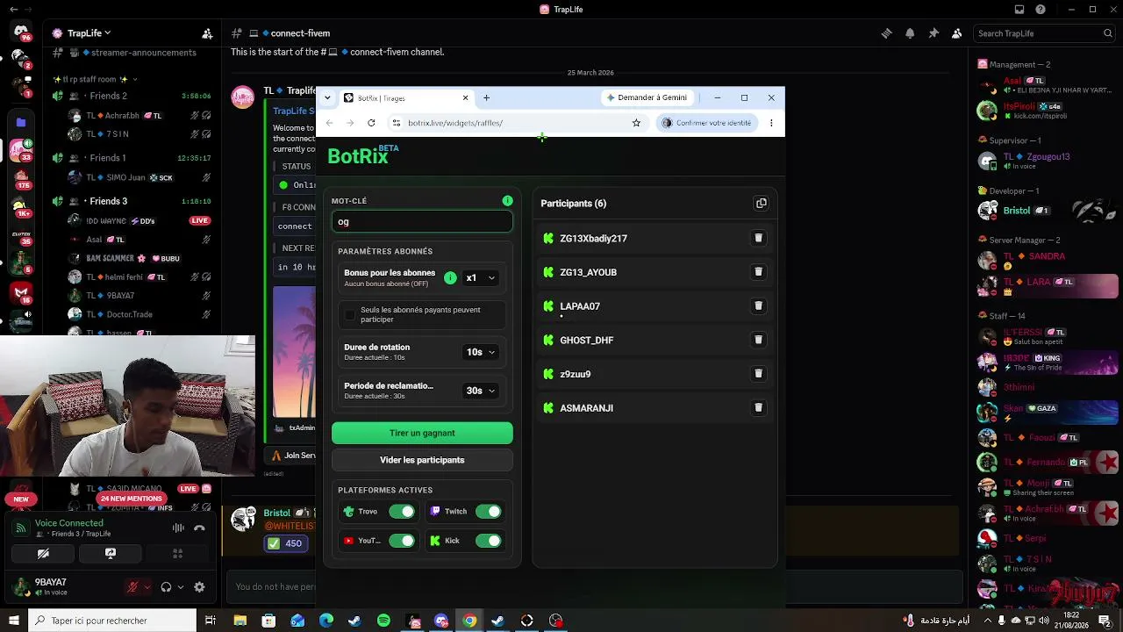
Task: Remove LAPAA07 using its trash icon
Action: (x=759, y=306)
